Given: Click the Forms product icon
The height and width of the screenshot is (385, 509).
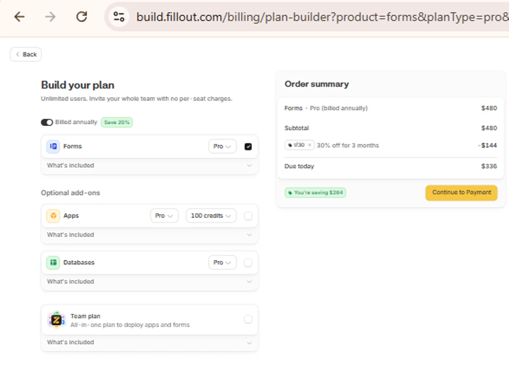Looking at the screenshot, I should click(x=53, y=147).
